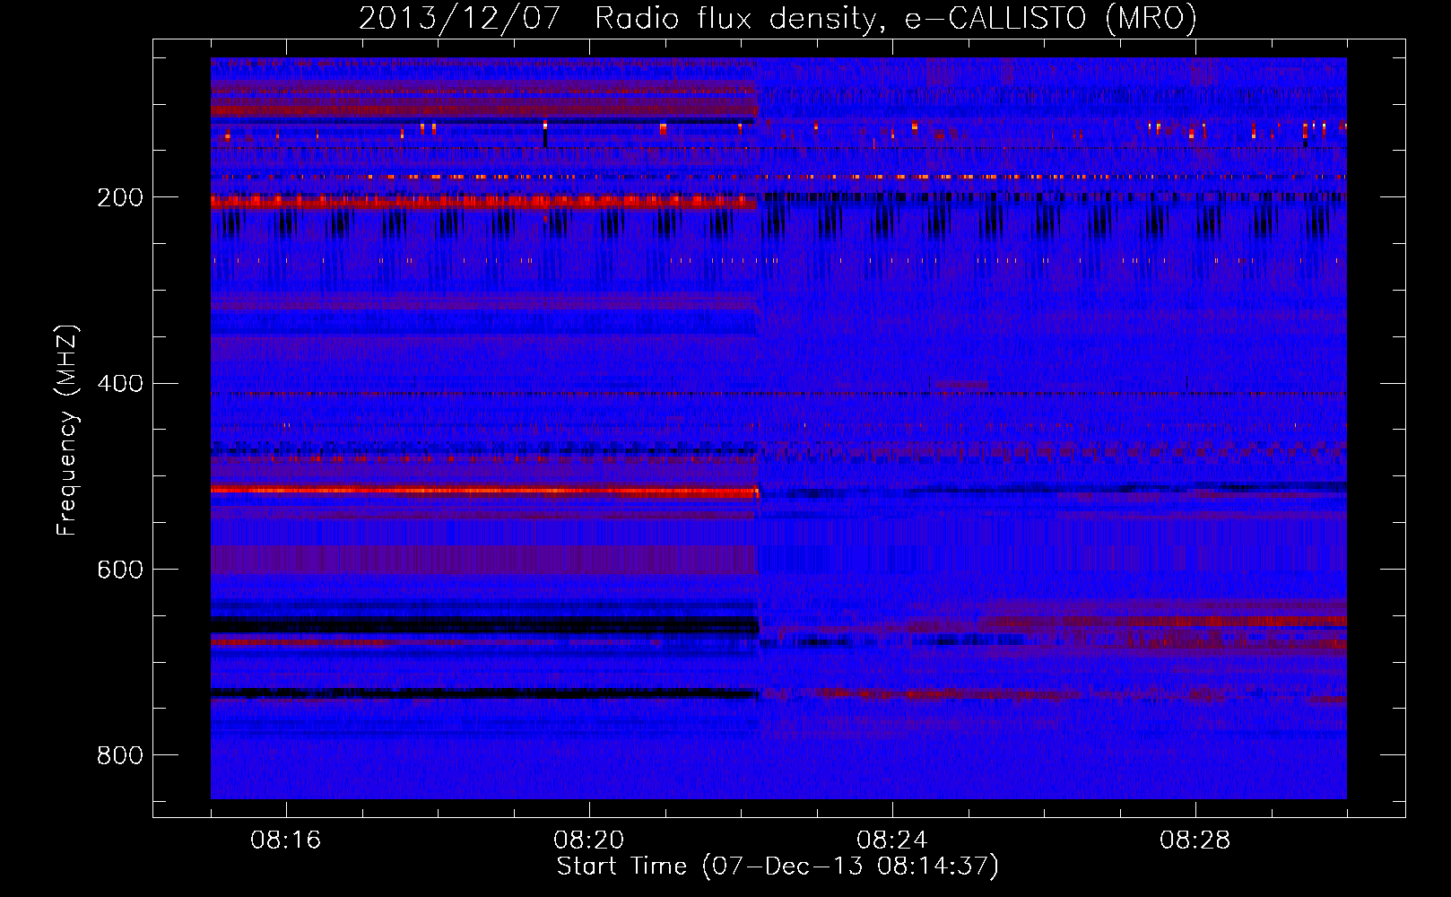1451x897 pixels.
Task: Click the "Frequency (MHZ)" axis label
Action: coord(68,431)
